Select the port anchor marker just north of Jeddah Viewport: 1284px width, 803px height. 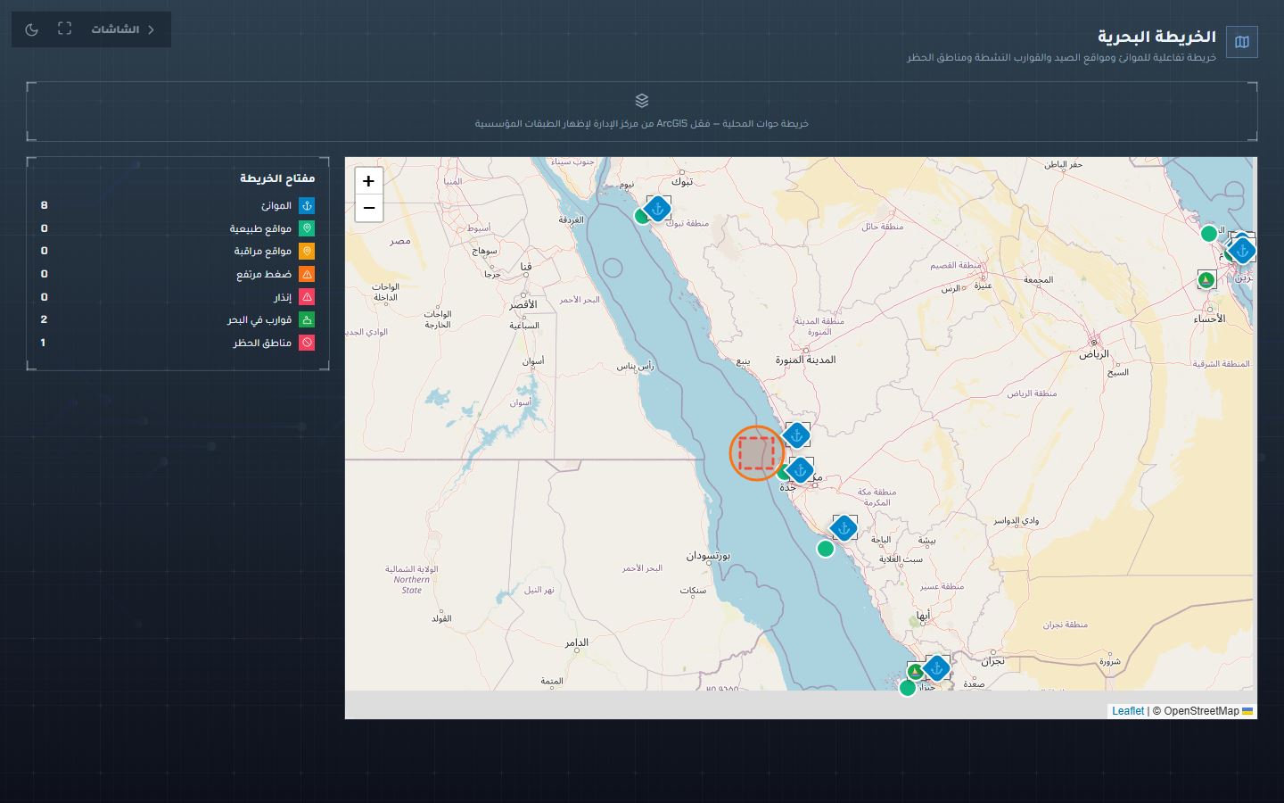pos(797,435)
